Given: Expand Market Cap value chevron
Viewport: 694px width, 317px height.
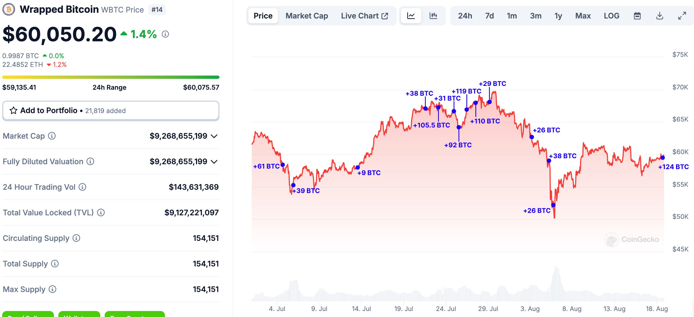Looking at the screenshot, I should [x=214, y=136].
